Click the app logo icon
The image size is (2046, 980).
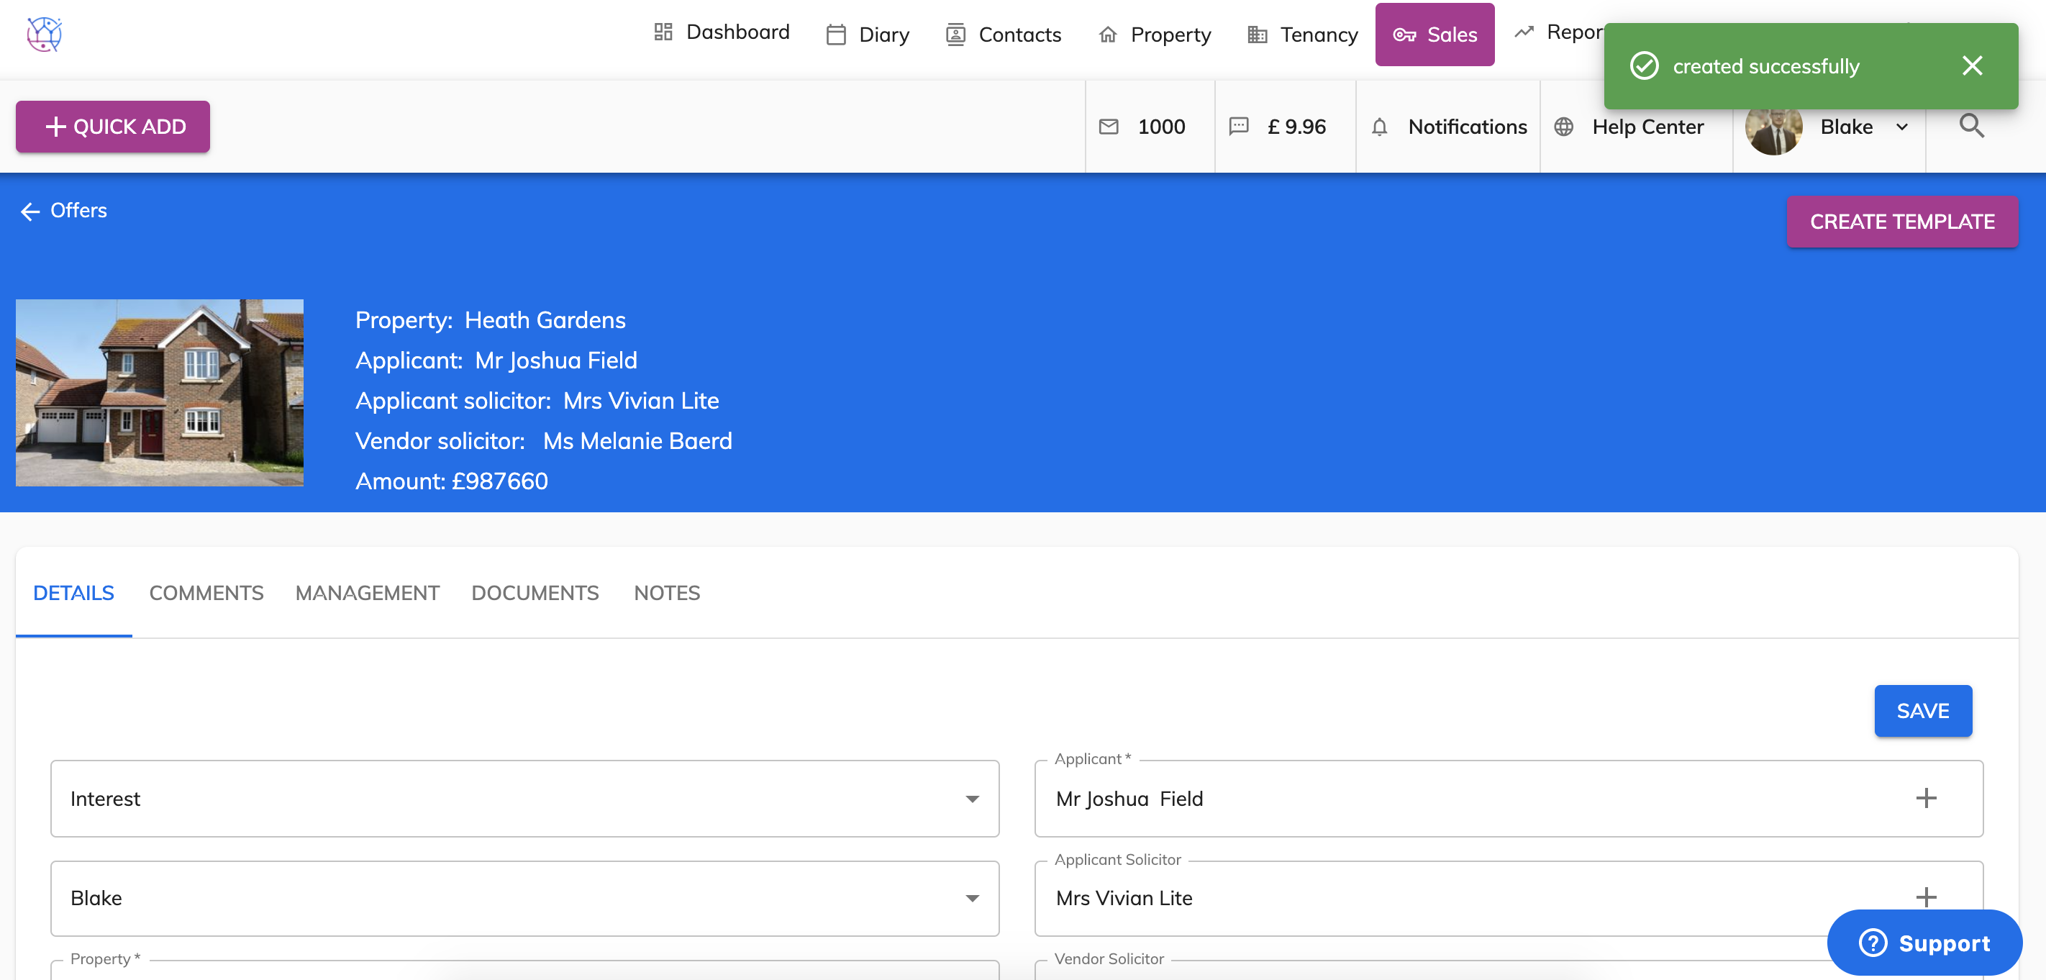[45, 34]
